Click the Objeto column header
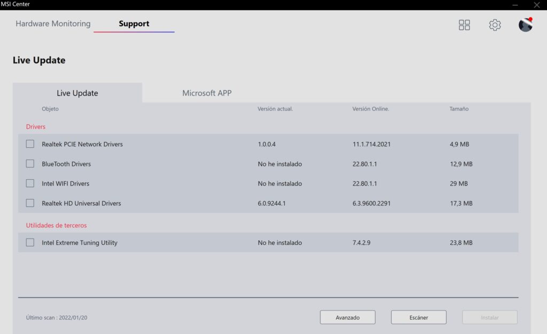The width and height of the screenshot is (547, 334). point(50,109)
